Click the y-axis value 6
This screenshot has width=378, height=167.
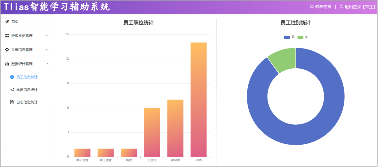coord(68,108)
